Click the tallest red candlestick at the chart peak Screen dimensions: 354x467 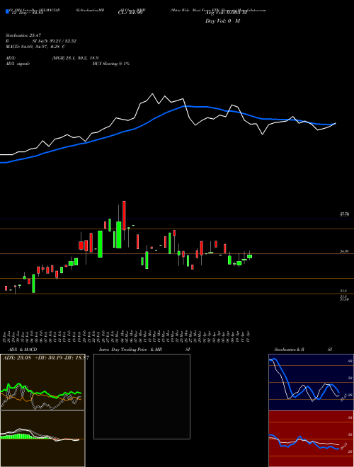[124, 215]
